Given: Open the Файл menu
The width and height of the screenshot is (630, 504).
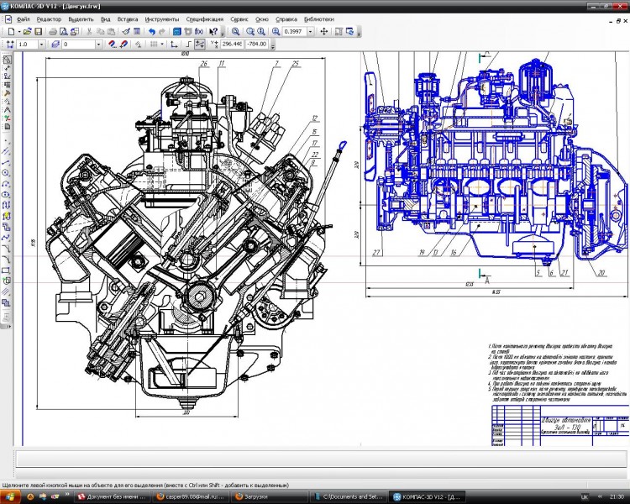Looking at the screenshot, I should [23, 18].
